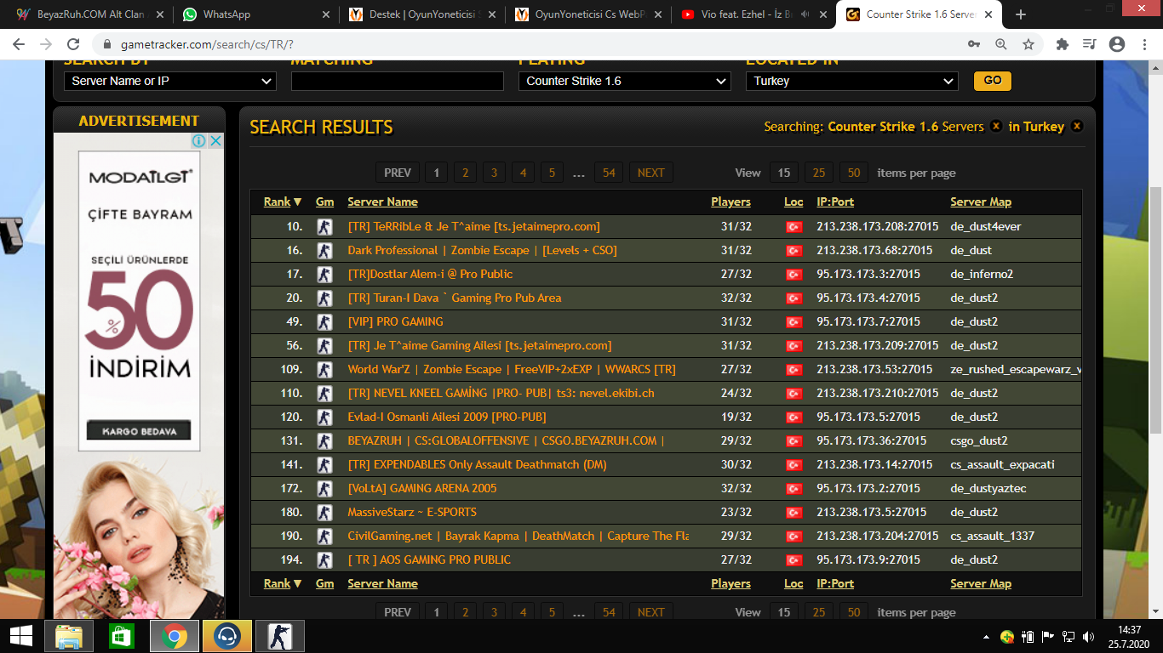This screenshot has height=653, width=1163.
Task: Go to page 3 in bottom pagination
Action: click(494, 612)
